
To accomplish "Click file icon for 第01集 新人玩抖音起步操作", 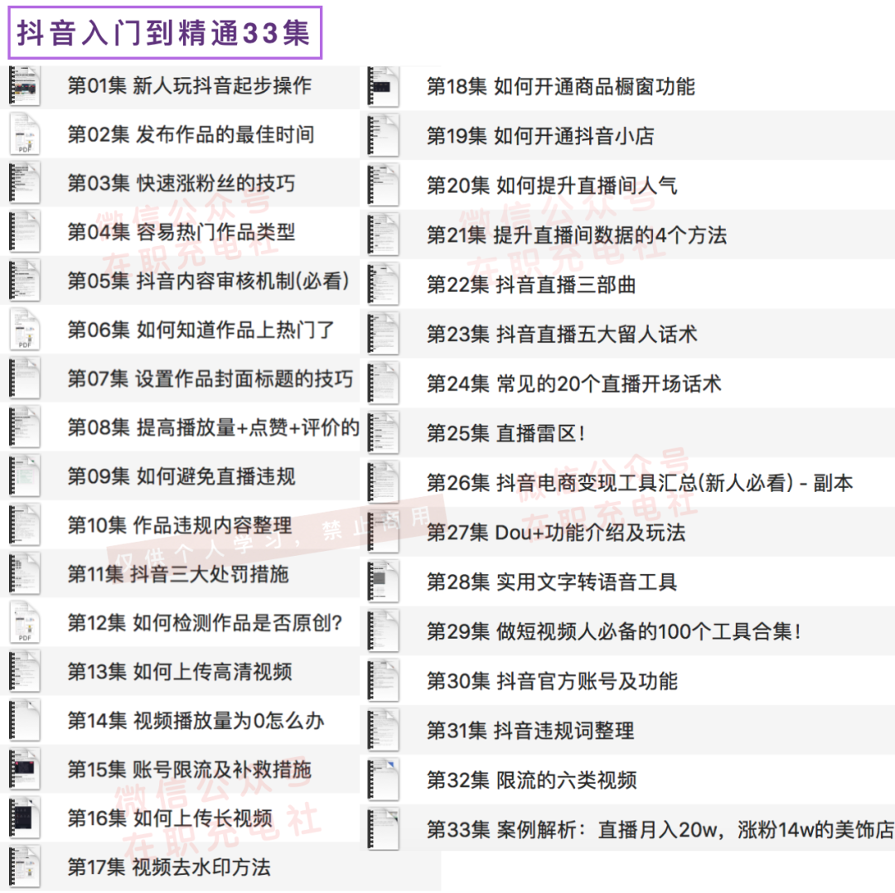I will (25, 85).
